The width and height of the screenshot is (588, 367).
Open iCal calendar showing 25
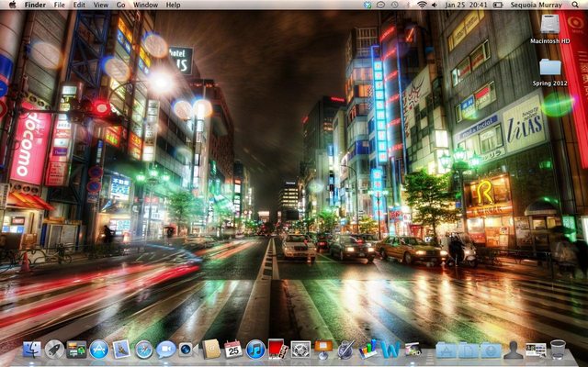(233, 350)
